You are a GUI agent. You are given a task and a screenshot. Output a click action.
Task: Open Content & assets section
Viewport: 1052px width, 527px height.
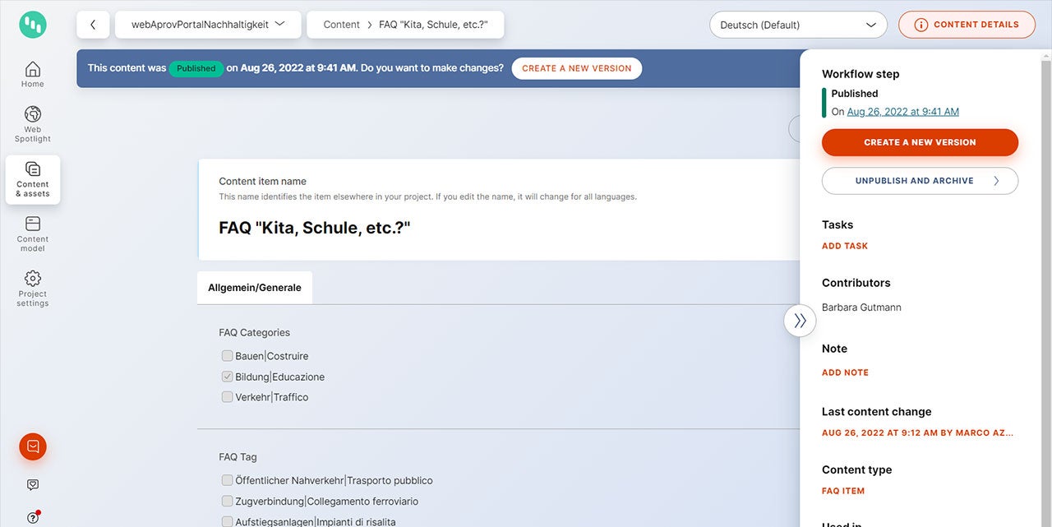pyautogui.click(x=33, y=179)
